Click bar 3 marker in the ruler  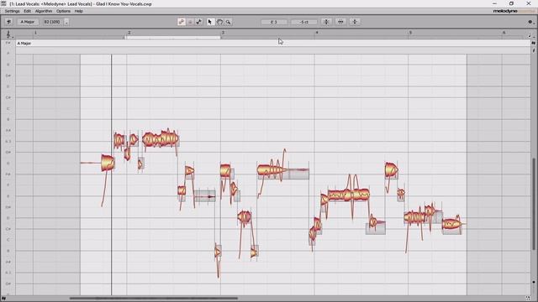point(223,33)
